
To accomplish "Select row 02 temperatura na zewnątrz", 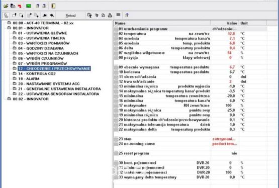I will 190,34.
